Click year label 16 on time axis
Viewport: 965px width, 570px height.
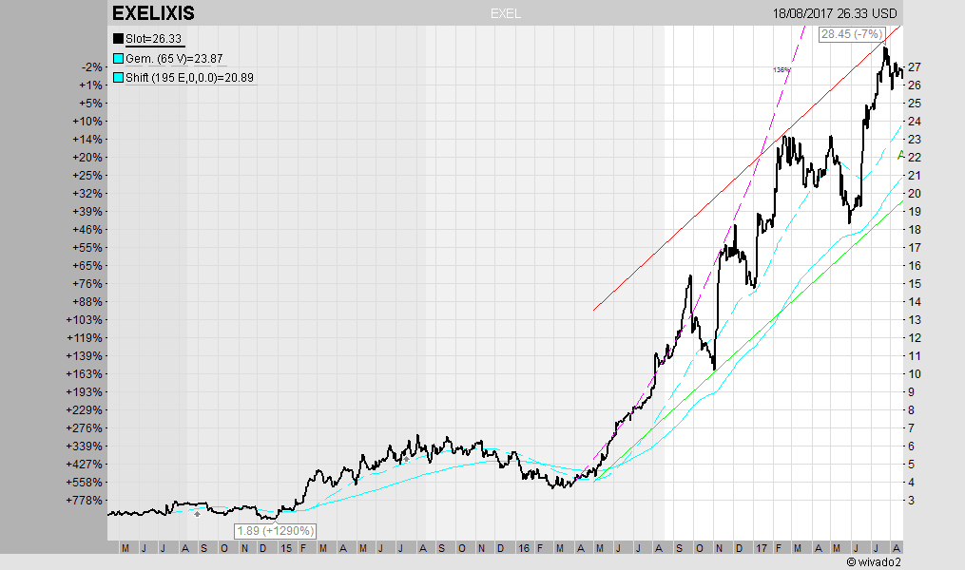[524, 548]
